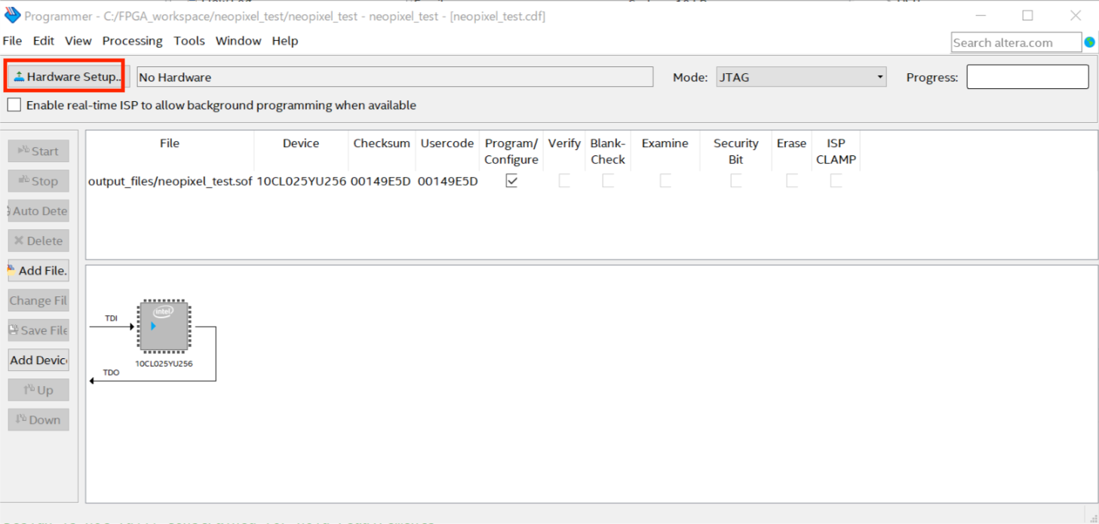The width and height of the screenshot is (1099, 524).
Task: Click the Save File button
Action: 38,330
